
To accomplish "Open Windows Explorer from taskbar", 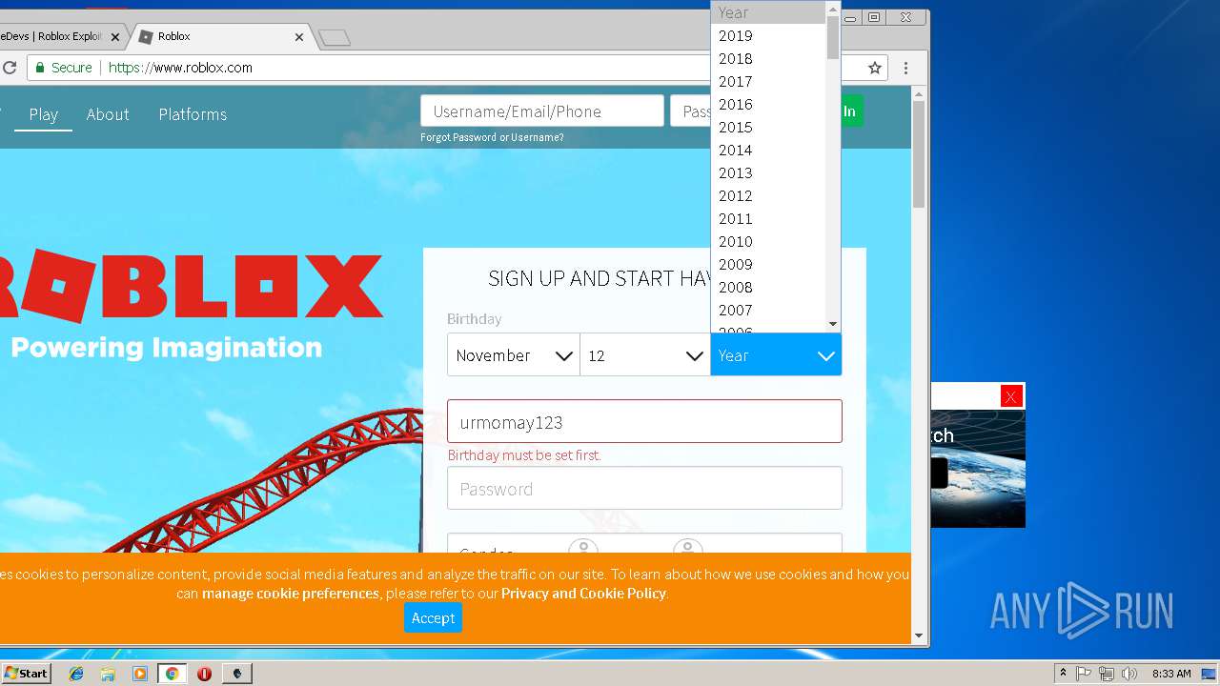I will (108, 674).
